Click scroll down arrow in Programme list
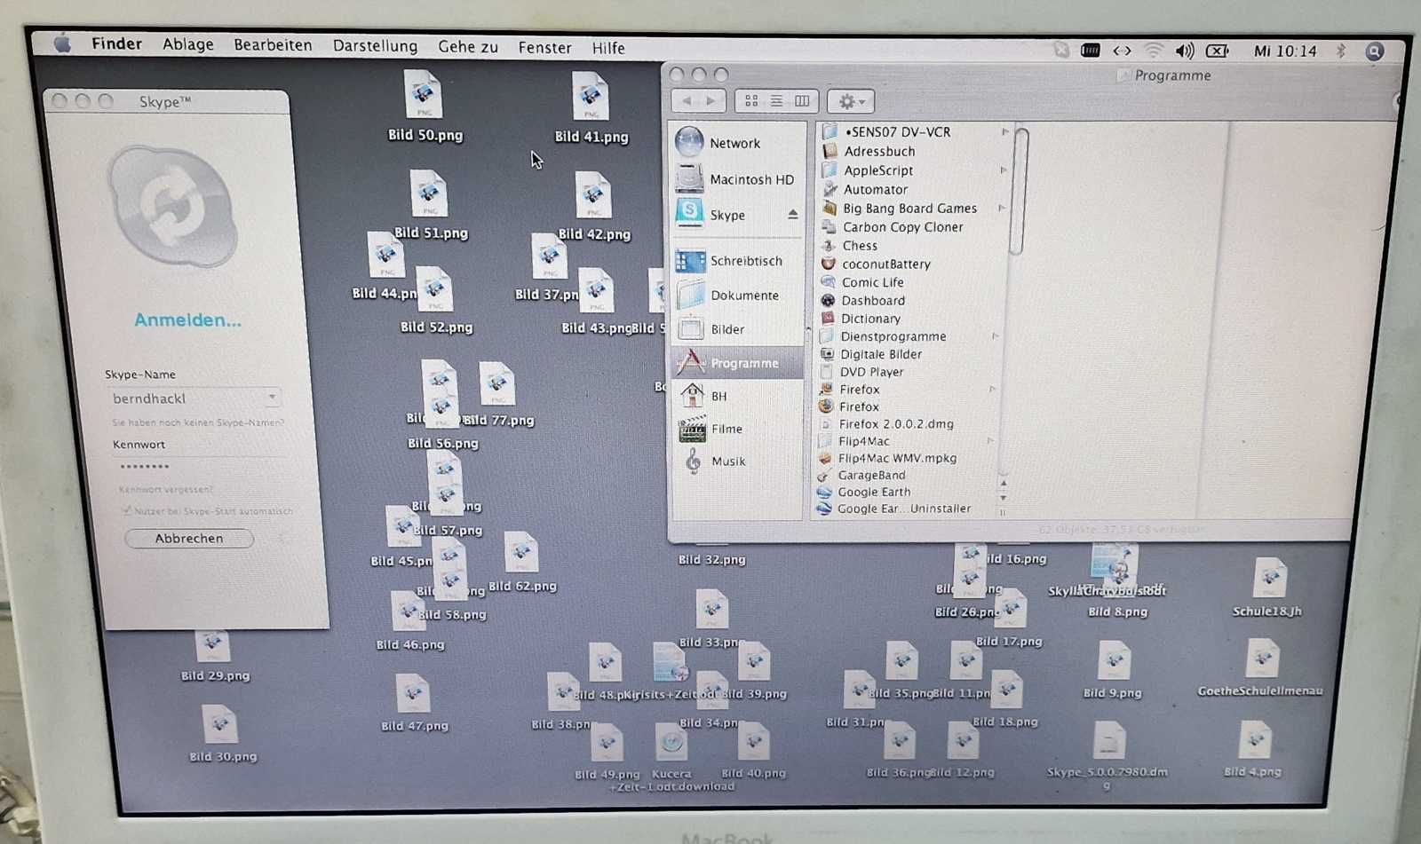This screenshot has height=844, width=1421. pos(1003,498)
